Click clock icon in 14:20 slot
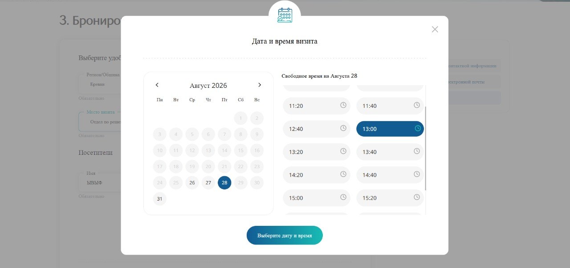 point(343,174)
